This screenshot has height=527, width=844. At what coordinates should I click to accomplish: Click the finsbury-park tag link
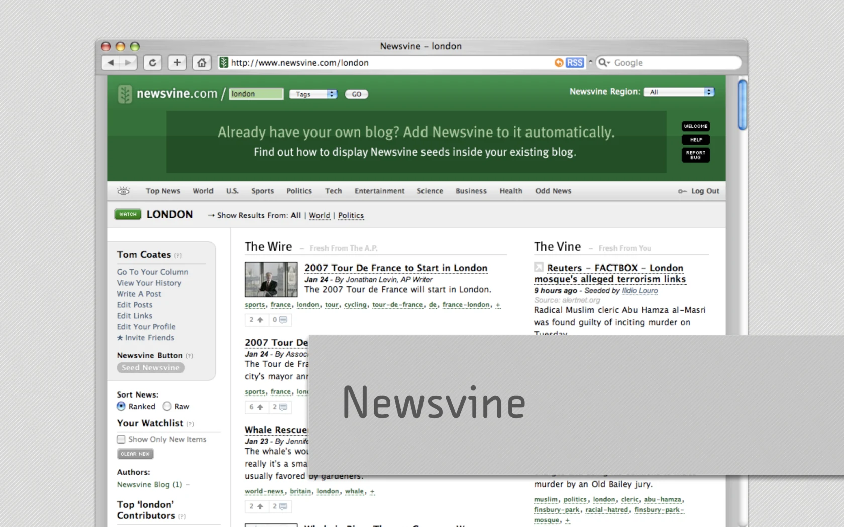(x=556, y=510)
